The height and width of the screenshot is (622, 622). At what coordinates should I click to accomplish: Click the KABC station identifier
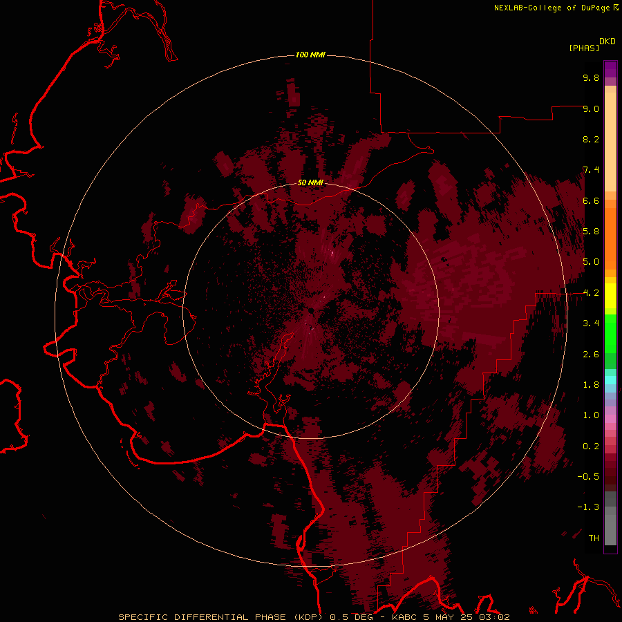point(405,617)
